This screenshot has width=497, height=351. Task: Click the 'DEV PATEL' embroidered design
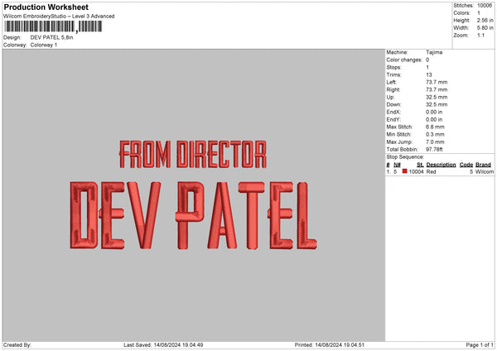(x=193, y=215)
